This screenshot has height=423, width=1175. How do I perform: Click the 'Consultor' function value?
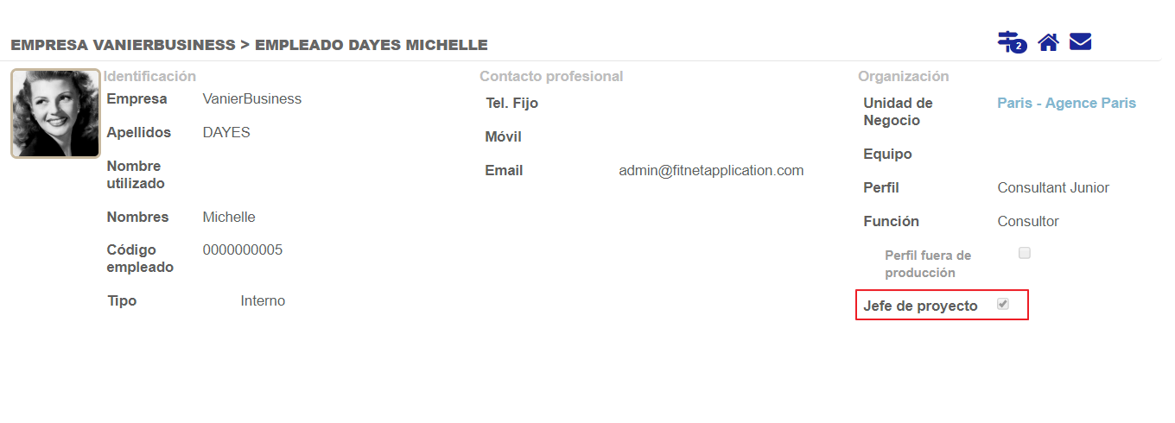click(x=1027, y=221)
